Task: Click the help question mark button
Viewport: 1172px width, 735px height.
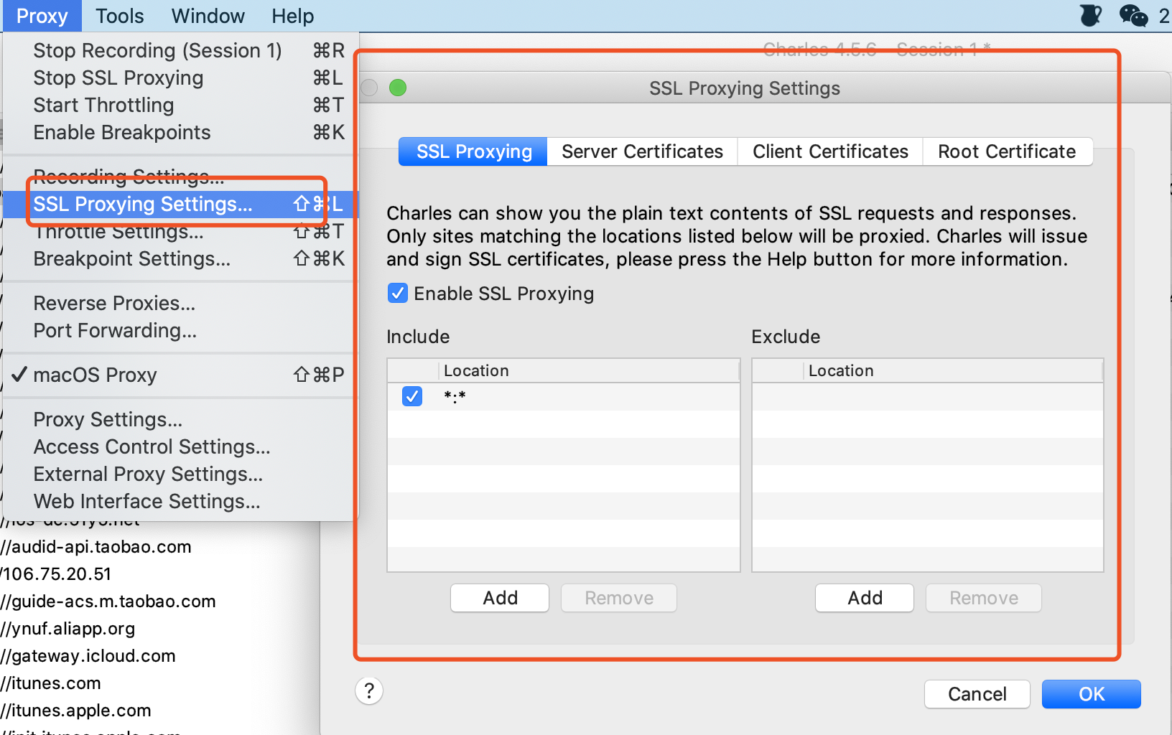Action: coord(369,691)
